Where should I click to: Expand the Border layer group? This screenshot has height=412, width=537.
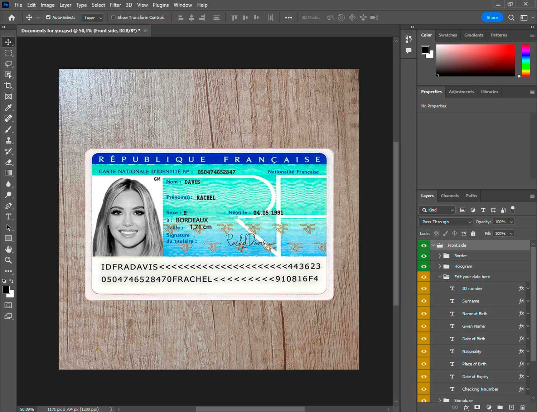click(x=440, y=256)
